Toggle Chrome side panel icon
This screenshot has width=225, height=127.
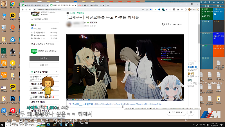point(186,10)
